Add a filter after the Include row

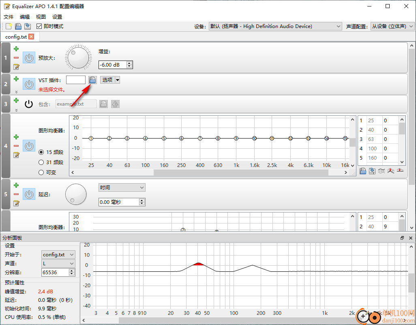(16, 100)
